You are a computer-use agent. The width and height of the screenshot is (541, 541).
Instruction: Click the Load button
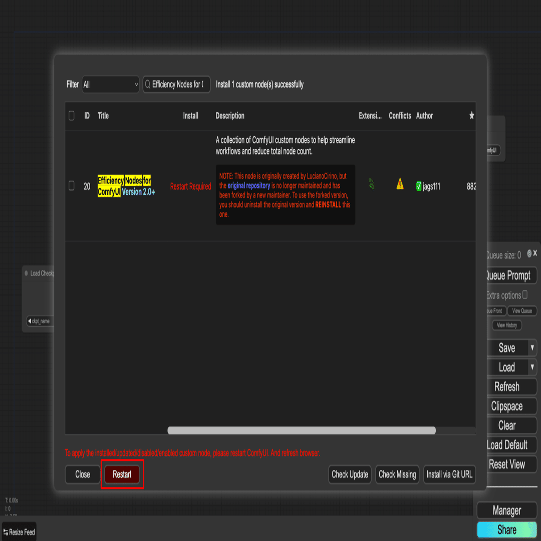(x=506, y=367)
